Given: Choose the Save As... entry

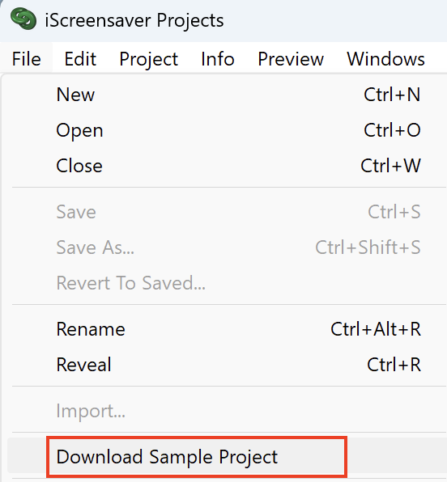Looking at the screenshot, I should [x=227, y=247].
